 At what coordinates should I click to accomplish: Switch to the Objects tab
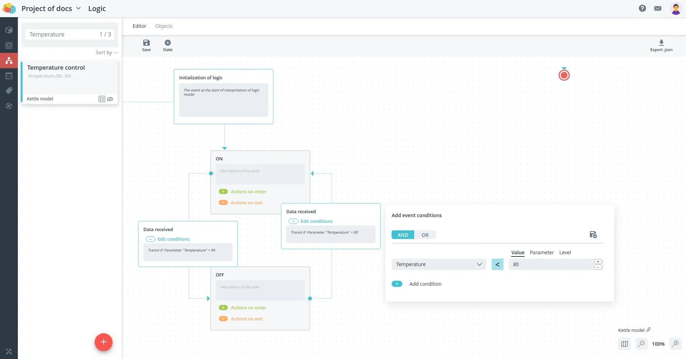pyautogui.click(x=164, y=26)
